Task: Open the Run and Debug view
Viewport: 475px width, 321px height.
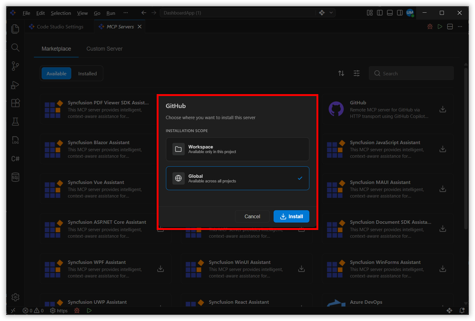Action: pos(15,85)
